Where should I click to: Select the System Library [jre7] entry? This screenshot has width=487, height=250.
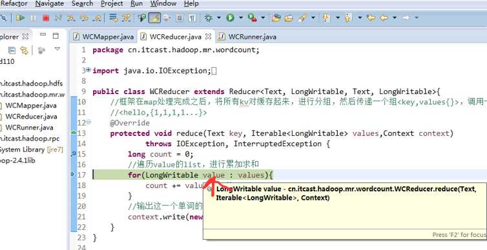(x=31, y=149)
